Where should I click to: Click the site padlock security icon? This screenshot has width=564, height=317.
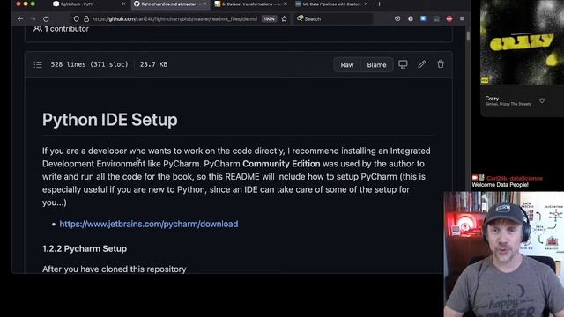(x=86, y=19)
